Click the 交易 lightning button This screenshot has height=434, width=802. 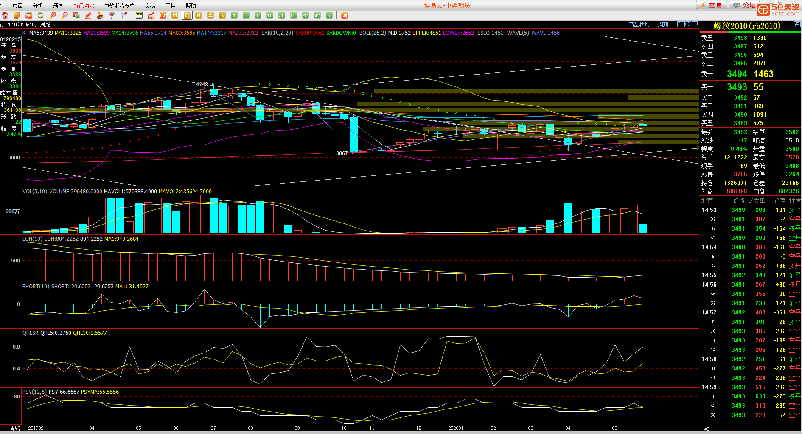click(x=711, y=5)
